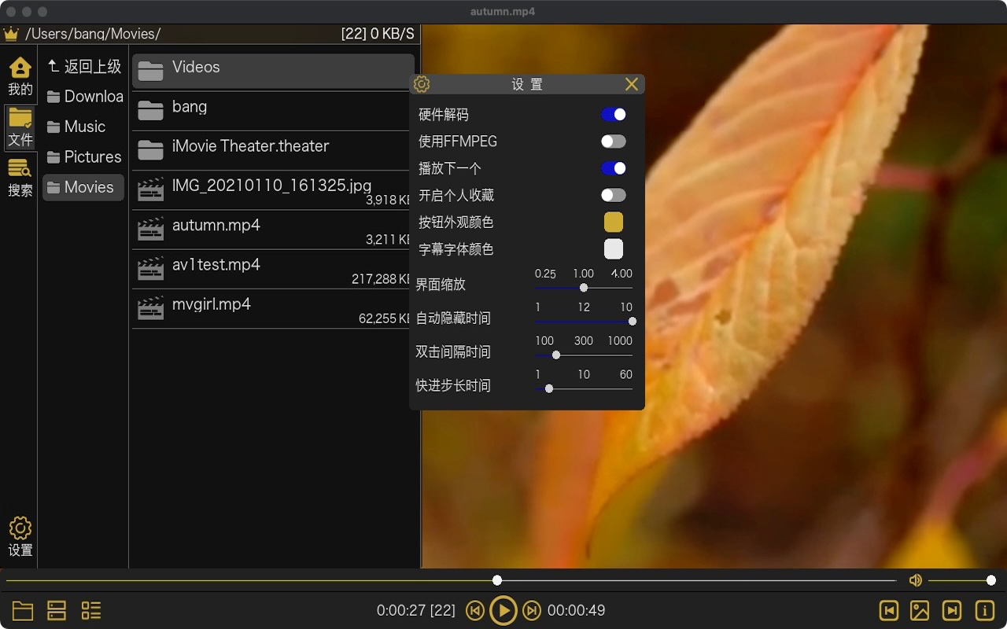The height and width of the screenshot is (629, 1007).
Task: Click the gear icon in settings dialog title
Action: pyautogui.click(x=422, y=84)
